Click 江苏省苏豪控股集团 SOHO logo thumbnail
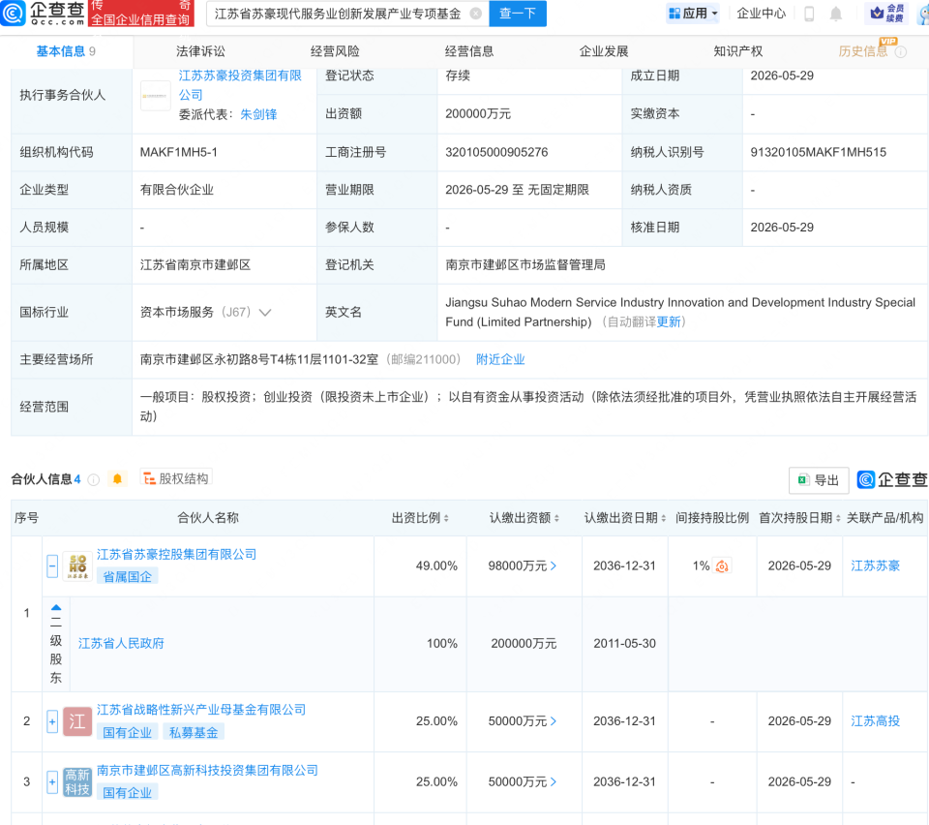929x825 pixels. (x=77, y=566)
